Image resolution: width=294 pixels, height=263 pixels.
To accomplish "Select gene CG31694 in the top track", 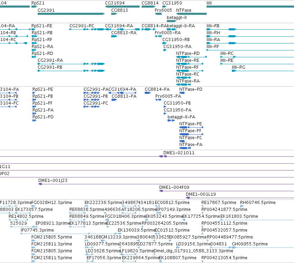I will click(115, 3).
